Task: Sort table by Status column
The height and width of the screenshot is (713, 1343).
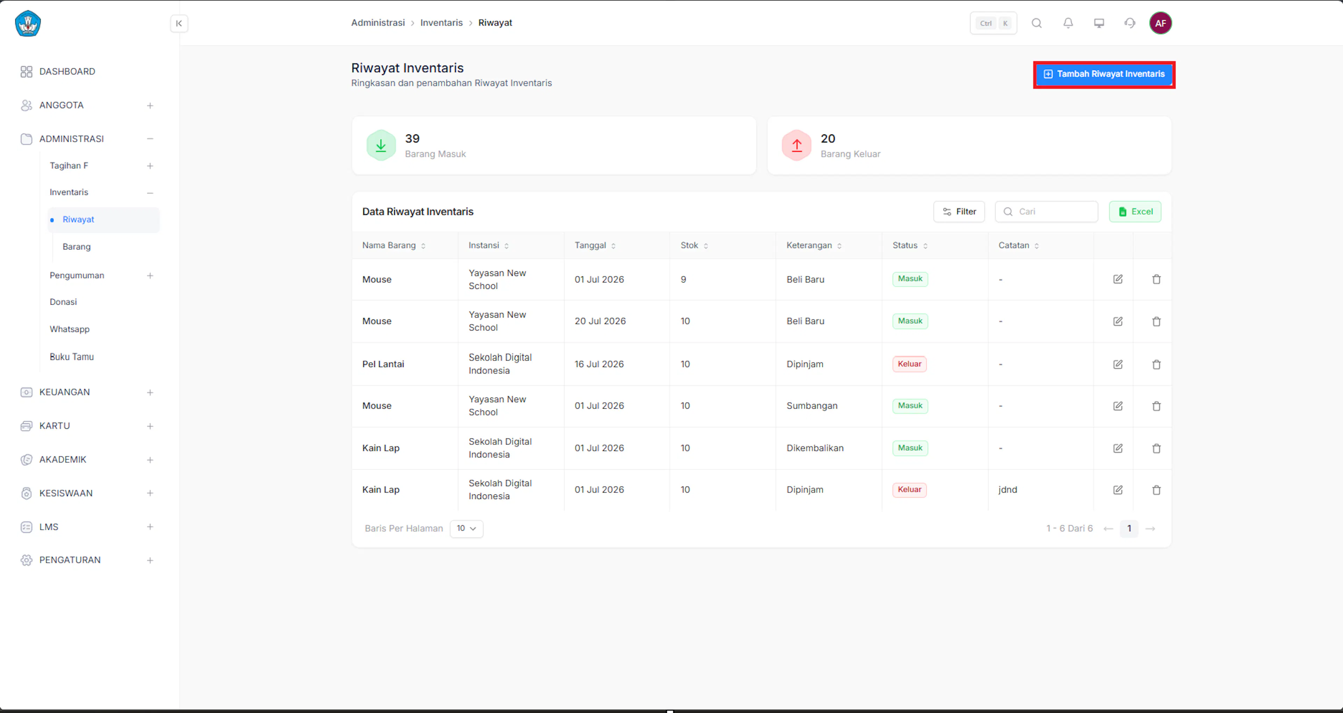Action: [910, 245]
